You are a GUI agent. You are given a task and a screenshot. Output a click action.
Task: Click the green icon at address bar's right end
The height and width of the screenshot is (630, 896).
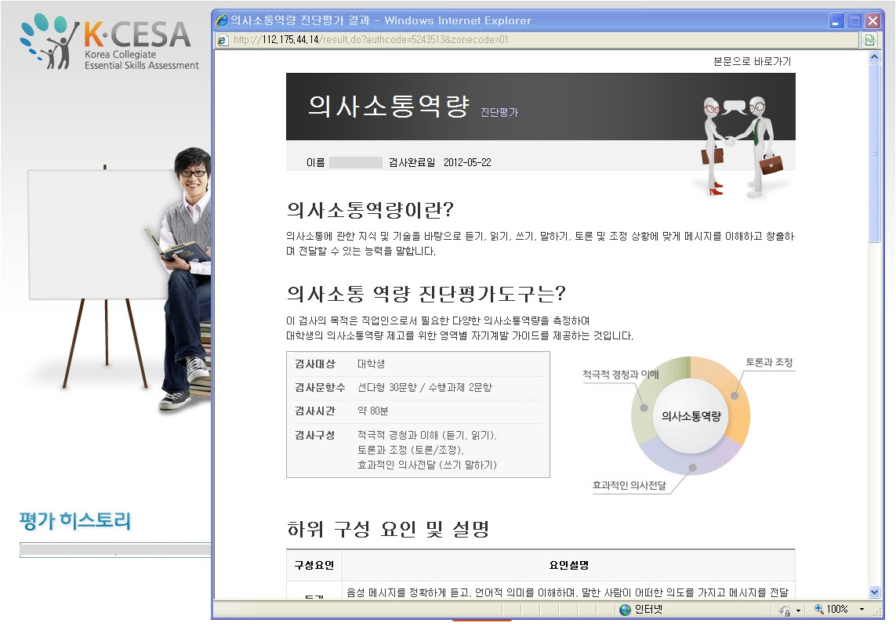(869, 40)
